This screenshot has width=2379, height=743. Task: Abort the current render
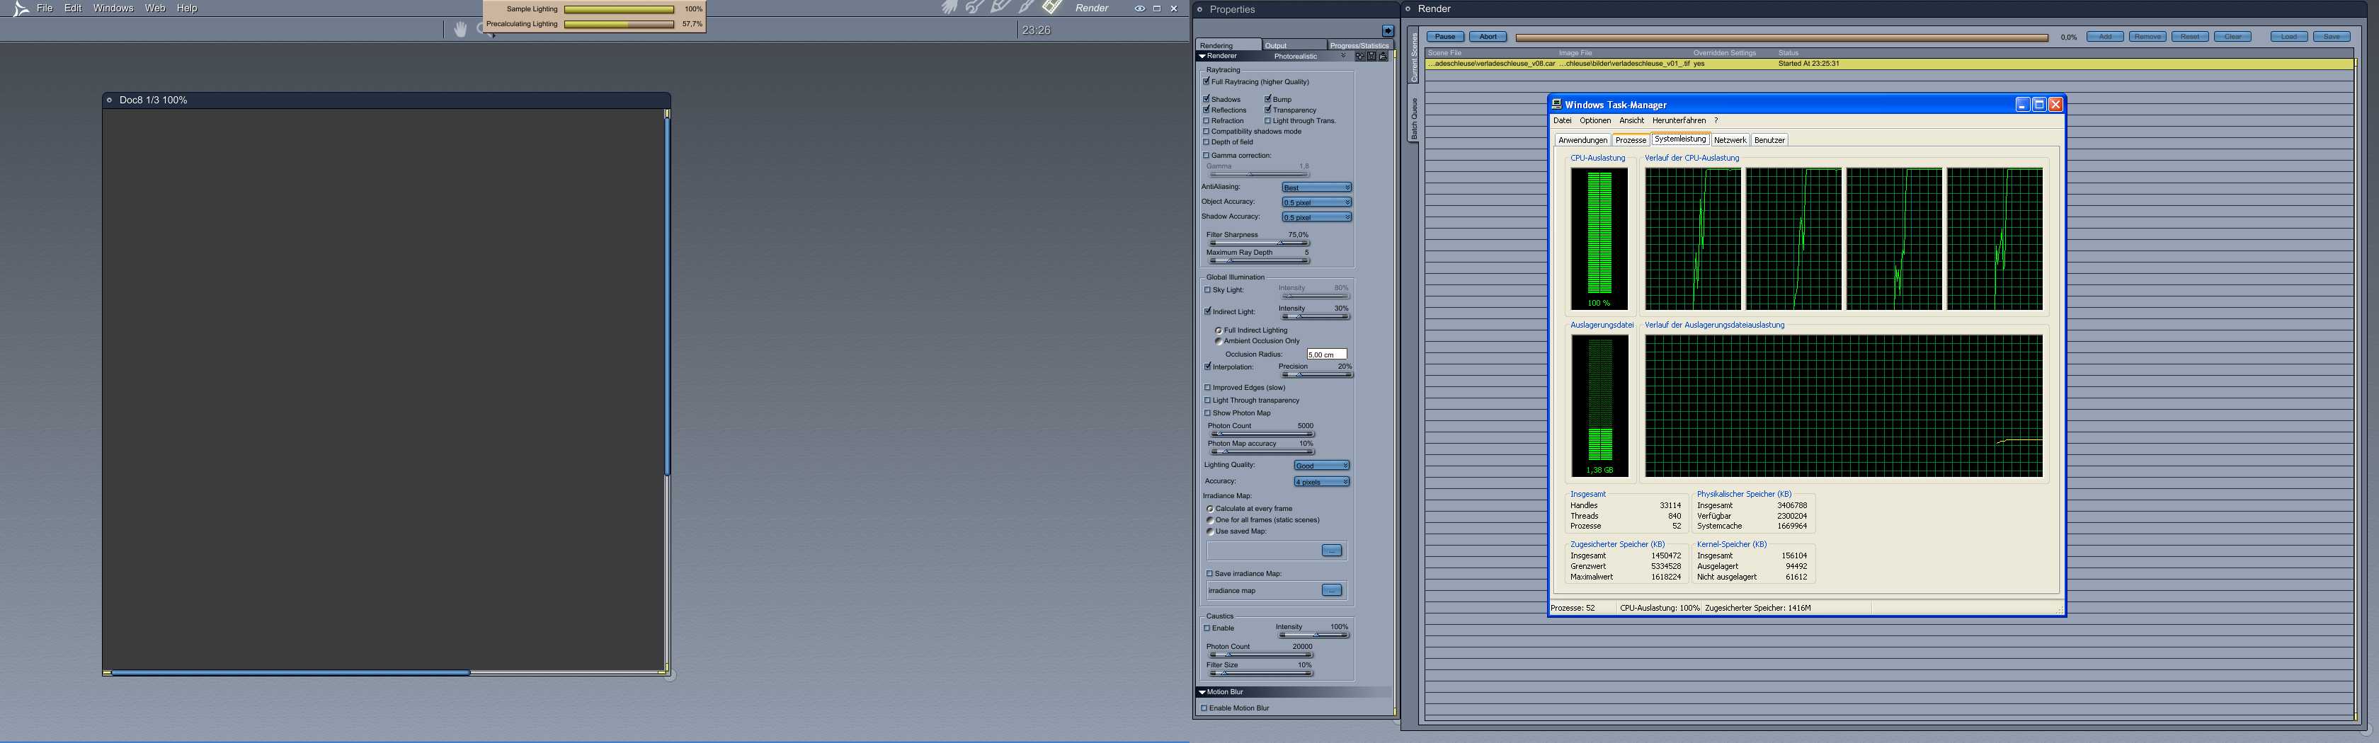click(x=1488, y=37)
